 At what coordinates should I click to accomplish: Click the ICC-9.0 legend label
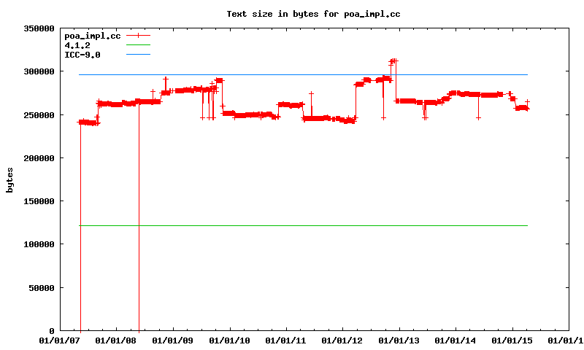(82, 55)
